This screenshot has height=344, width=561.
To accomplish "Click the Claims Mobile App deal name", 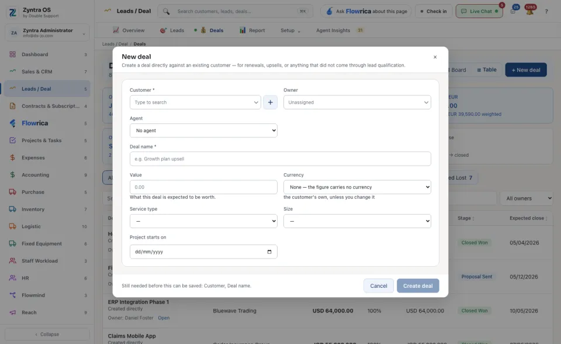I will click(131, 336).
